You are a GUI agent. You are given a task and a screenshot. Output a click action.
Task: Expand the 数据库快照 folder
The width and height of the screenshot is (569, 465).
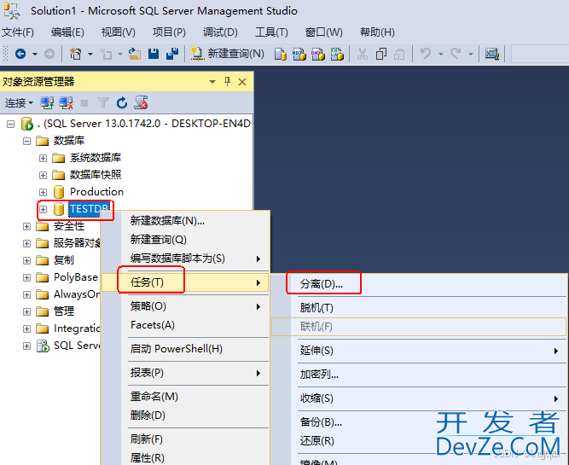[x=43, y=175]
